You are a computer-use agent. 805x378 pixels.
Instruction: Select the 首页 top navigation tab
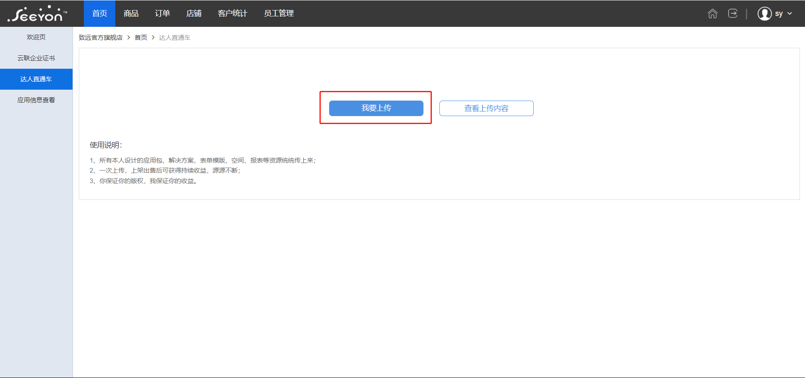pos(99,13)
